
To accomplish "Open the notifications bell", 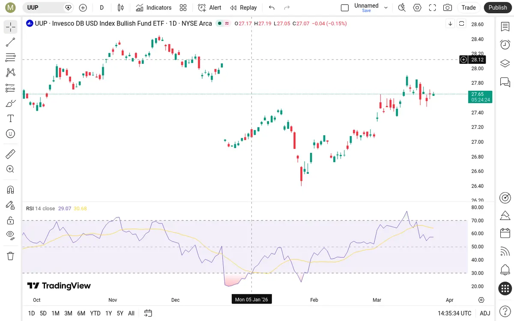I will (x=505, y=270).
